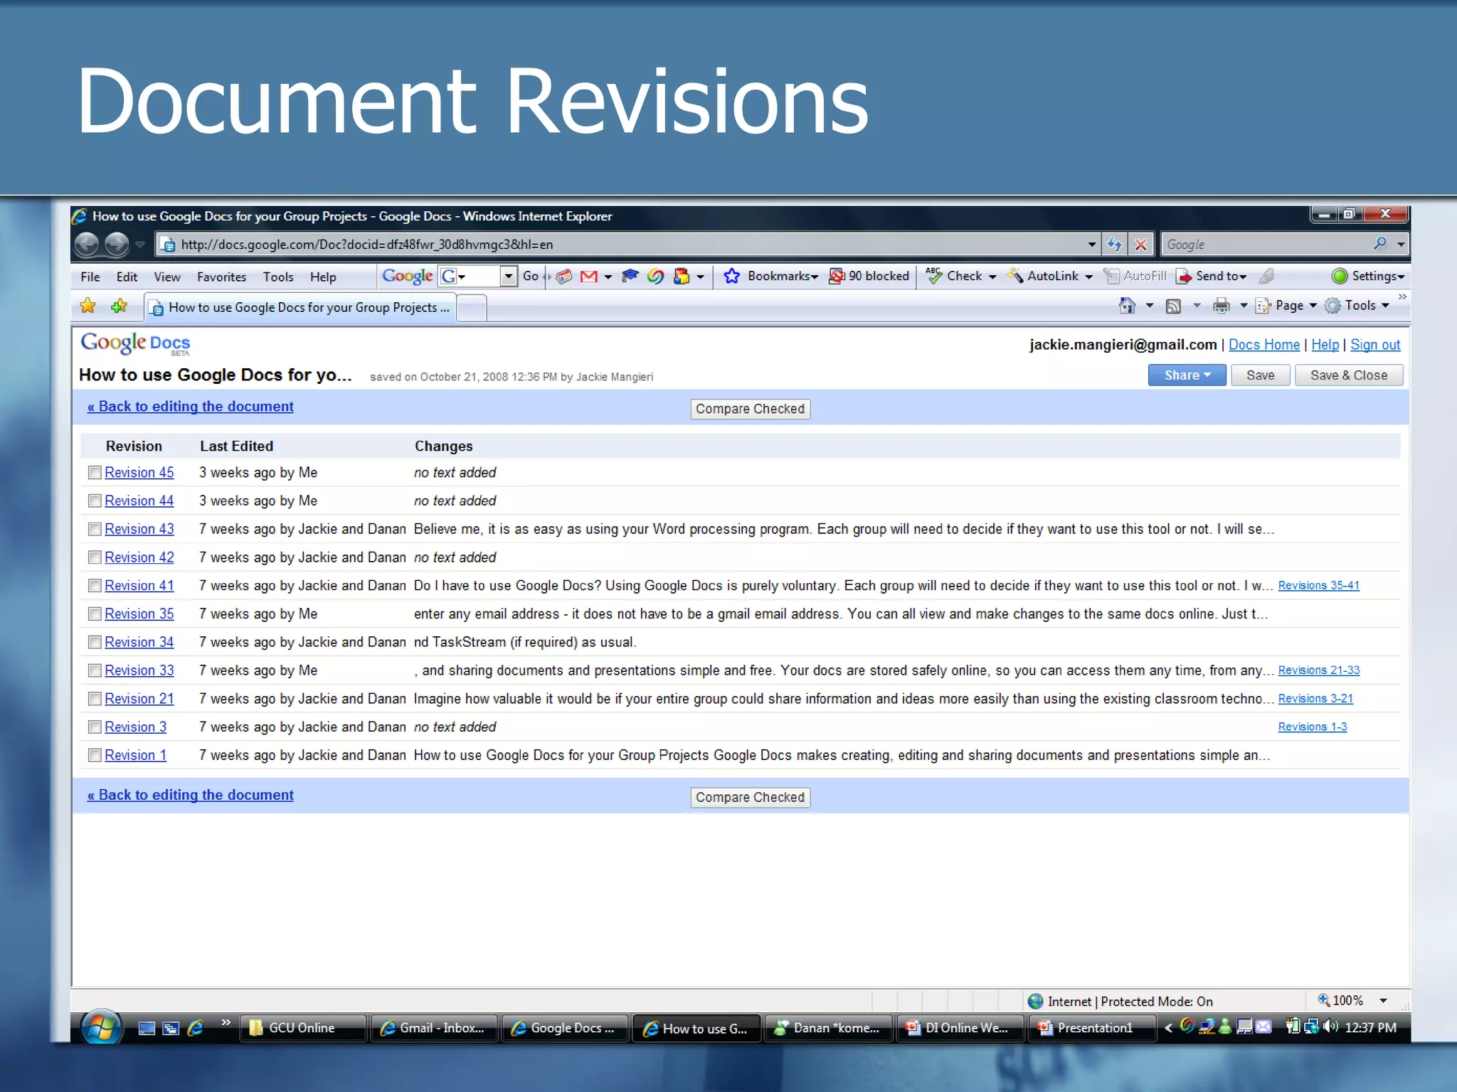Image resolution: width=1457 pixels, height=1092 pixels.
Task: Click the graduation cap icon in Google Toolbar
Action: (630, 276)
